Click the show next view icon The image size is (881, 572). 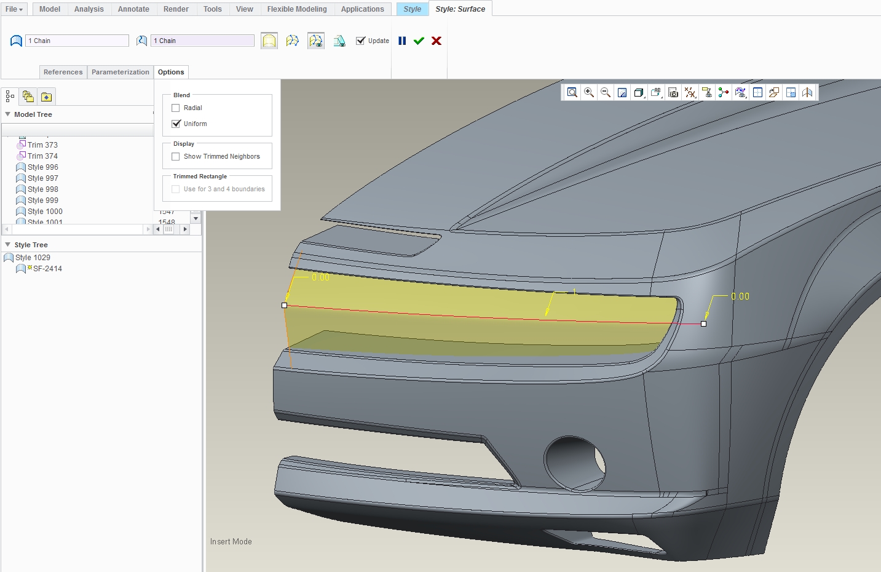tap(791, 92)
